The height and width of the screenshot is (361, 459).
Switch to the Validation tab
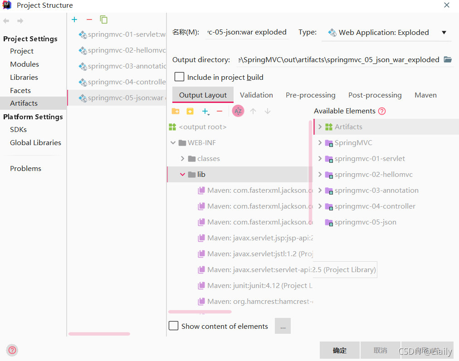click(256, 95)
